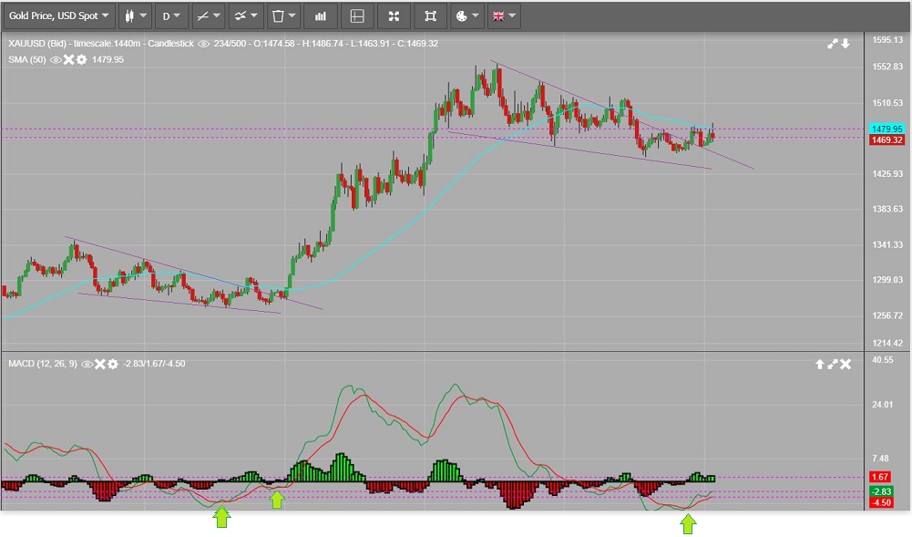Image resolution: width=912 pixels, height=537 pixels.
Task: Toggle visibility of SMA (50) indicator
Action: (56, 59)
